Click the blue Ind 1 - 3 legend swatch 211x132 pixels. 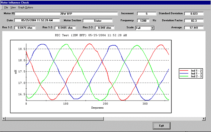[x=184, y=73]
